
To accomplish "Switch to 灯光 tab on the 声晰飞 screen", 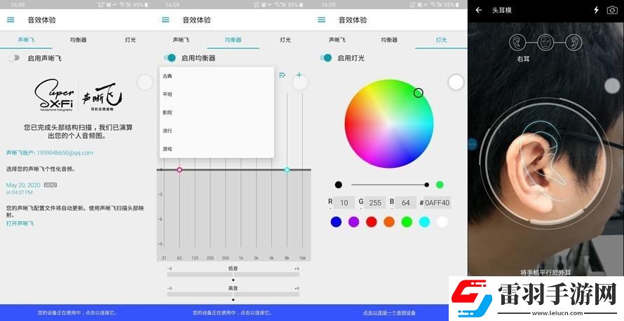I will click(130, 40).
